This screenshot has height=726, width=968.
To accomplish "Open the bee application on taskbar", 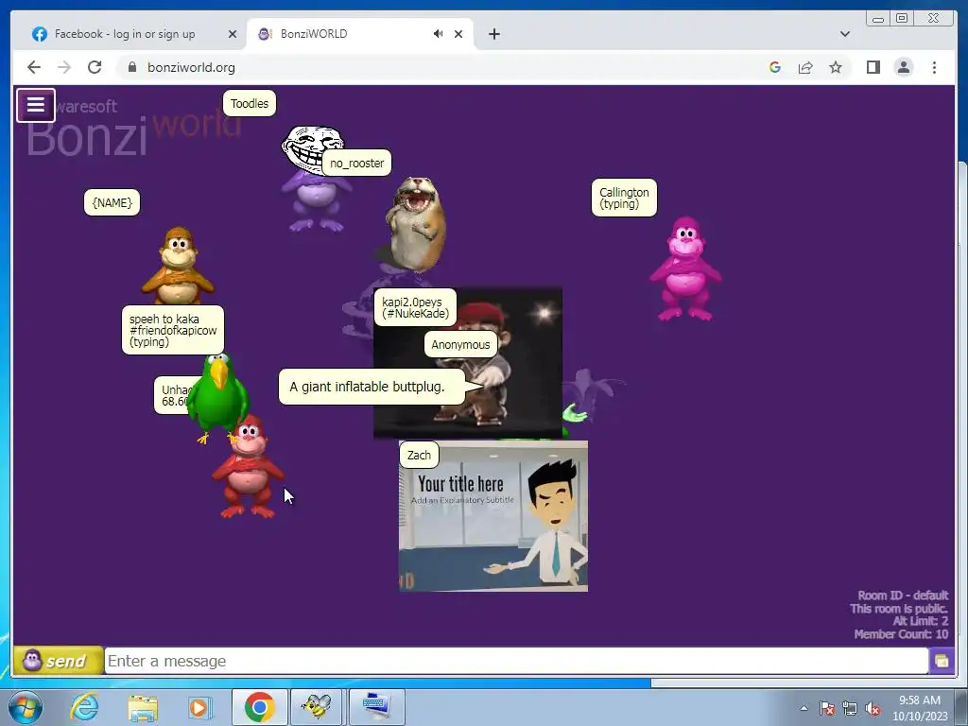I will click(x=317, y=707).
